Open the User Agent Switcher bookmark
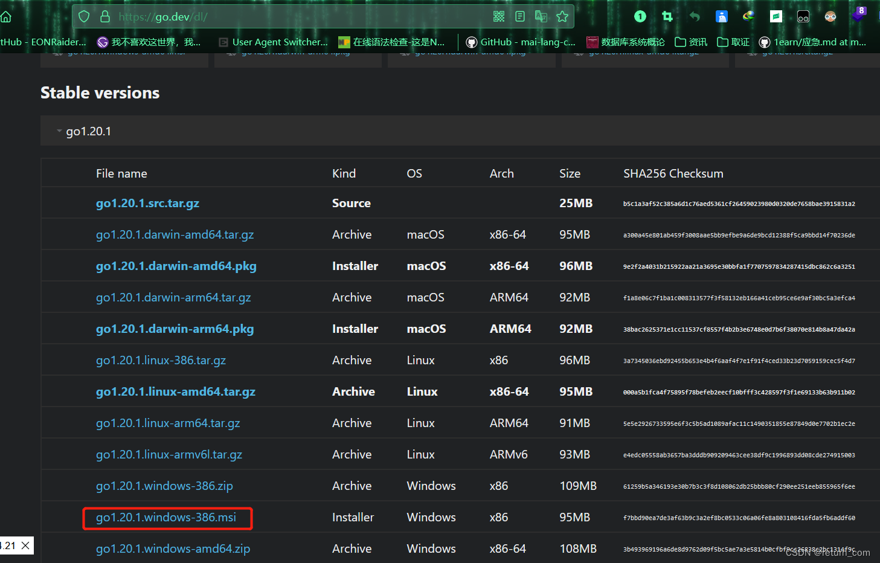880x563 pixels. pos(273,42)
